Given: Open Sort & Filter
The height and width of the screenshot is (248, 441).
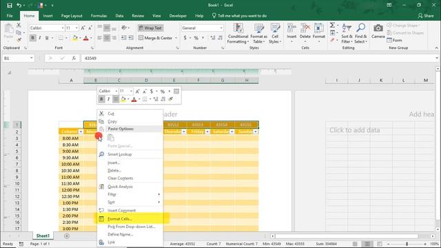Looking at the screenshot, I should [347, 34].
